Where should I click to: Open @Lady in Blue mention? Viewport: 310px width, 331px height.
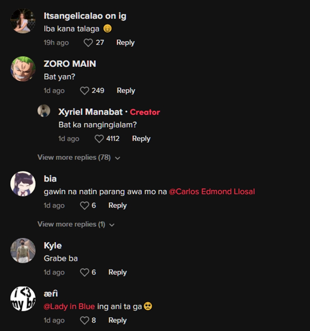(x=69, y=307)
